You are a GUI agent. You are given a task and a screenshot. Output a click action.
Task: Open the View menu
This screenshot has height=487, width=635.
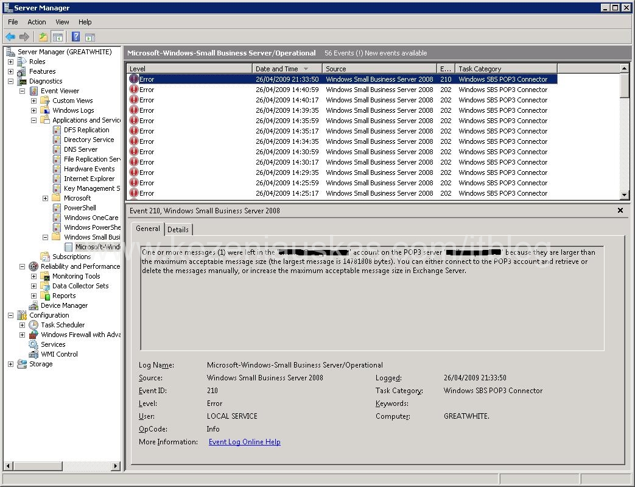tap(62, 22)
